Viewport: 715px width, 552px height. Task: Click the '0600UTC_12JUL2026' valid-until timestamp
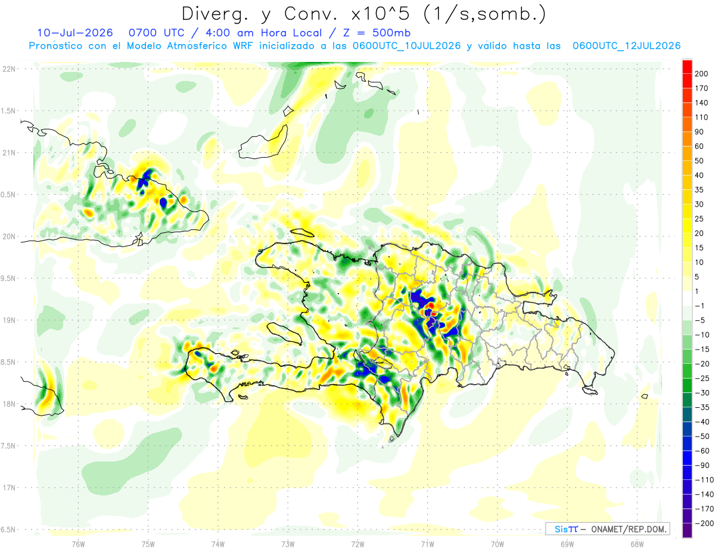coord(626,46)
